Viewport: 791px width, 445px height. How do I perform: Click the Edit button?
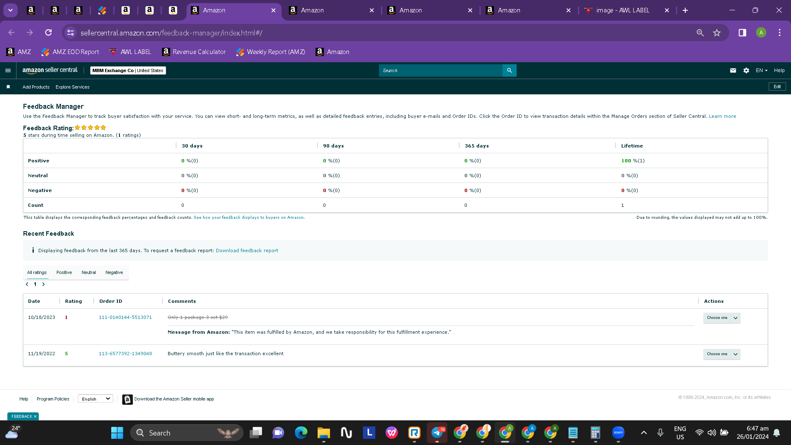[x=777, y=87]
